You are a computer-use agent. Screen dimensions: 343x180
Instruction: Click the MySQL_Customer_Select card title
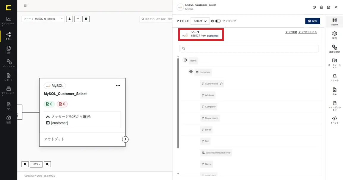point(65,94)
